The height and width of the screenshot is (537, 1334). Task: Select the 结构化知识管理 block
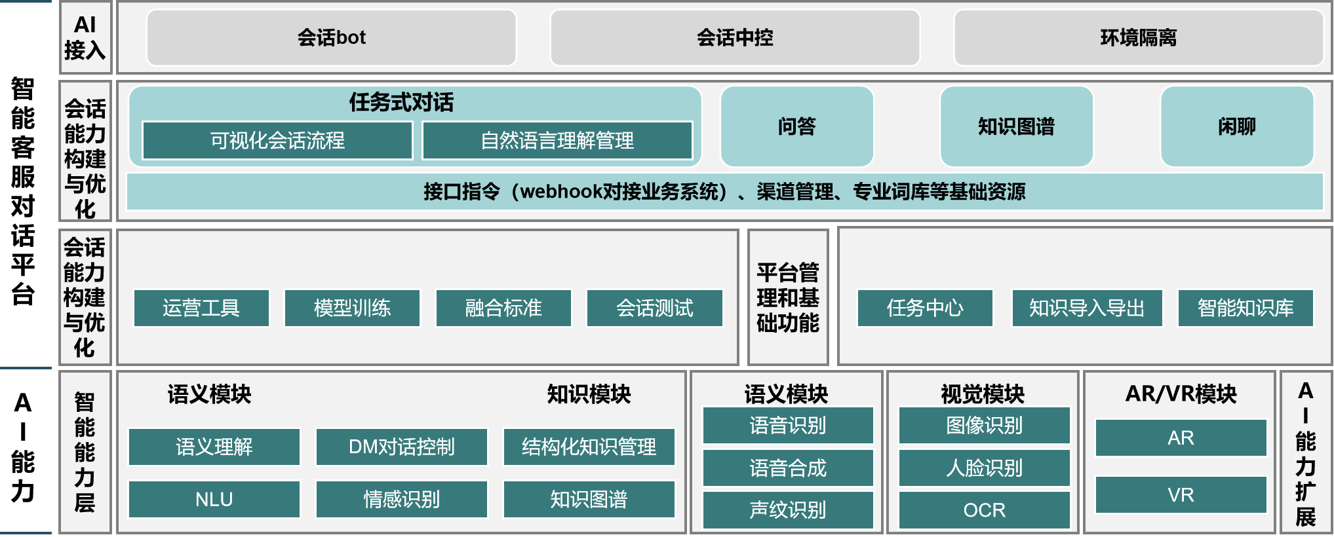pos(589,447)
